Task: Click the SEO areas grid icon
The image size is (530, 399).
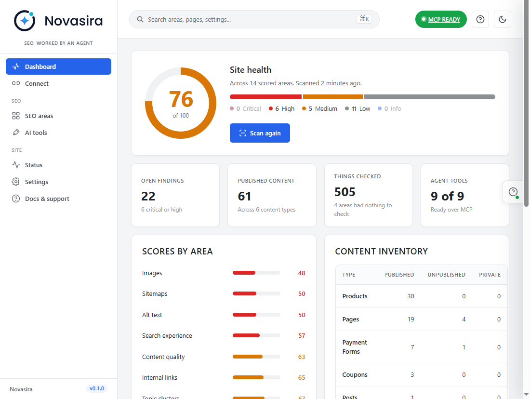Action: 16,116
